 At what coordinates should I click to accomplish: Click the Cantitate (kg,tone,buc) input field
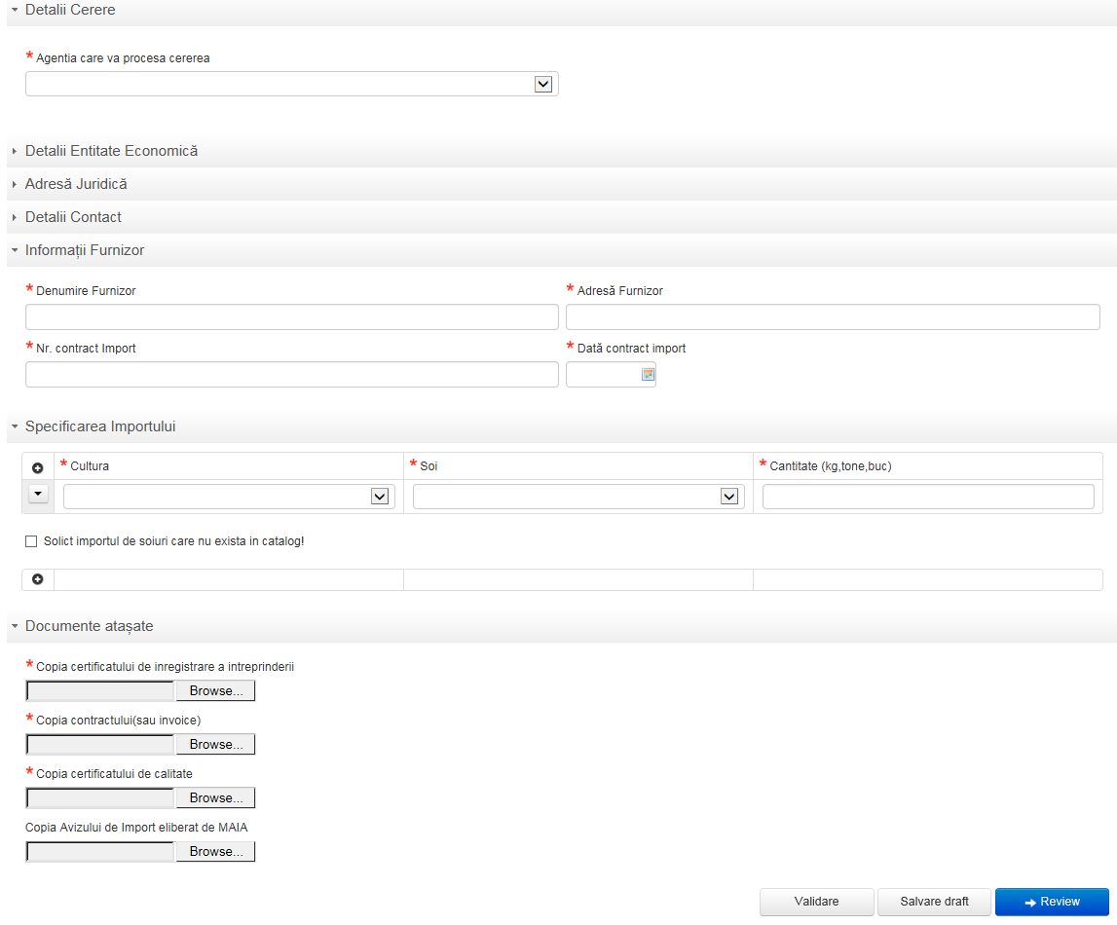click(x=927, y=498)
